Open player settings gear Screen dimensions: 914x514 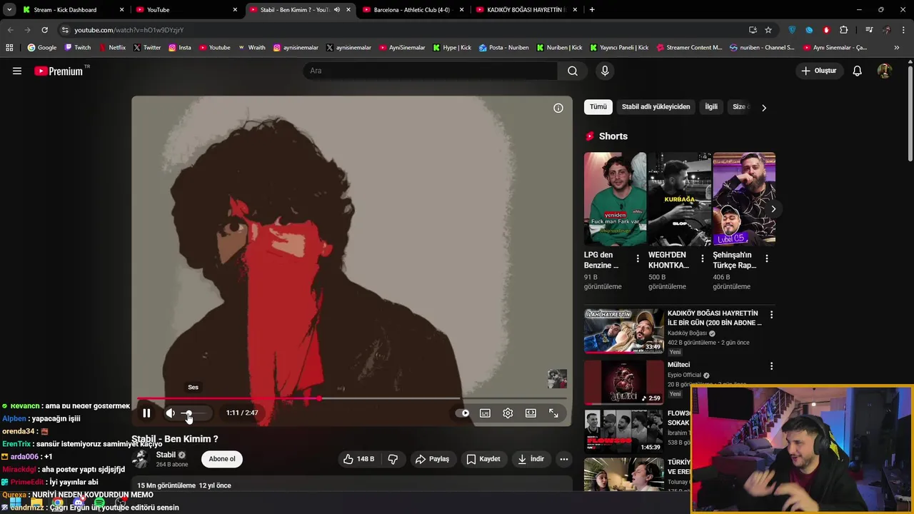508,413
